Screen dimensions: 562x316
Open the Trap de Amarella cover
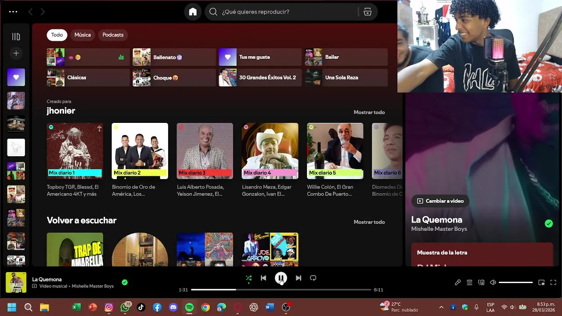tap(75, 249)
